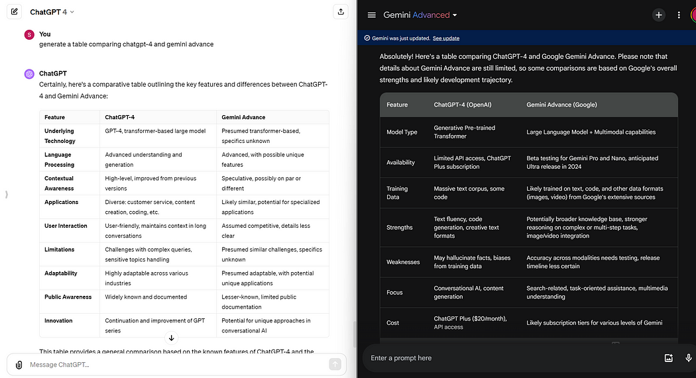Click the ChatGPT-4 (OpenAI) column header
Image resolution: width=696 pixels, height=378 pixels.
(463, 105)
